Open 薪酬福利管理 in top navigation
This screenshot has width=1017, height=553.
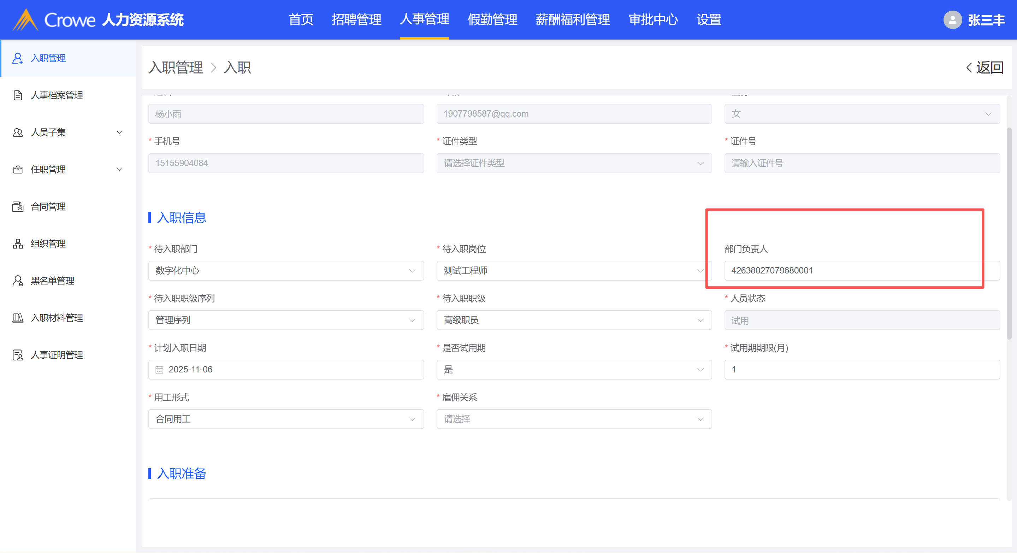[x=573, y=20]
